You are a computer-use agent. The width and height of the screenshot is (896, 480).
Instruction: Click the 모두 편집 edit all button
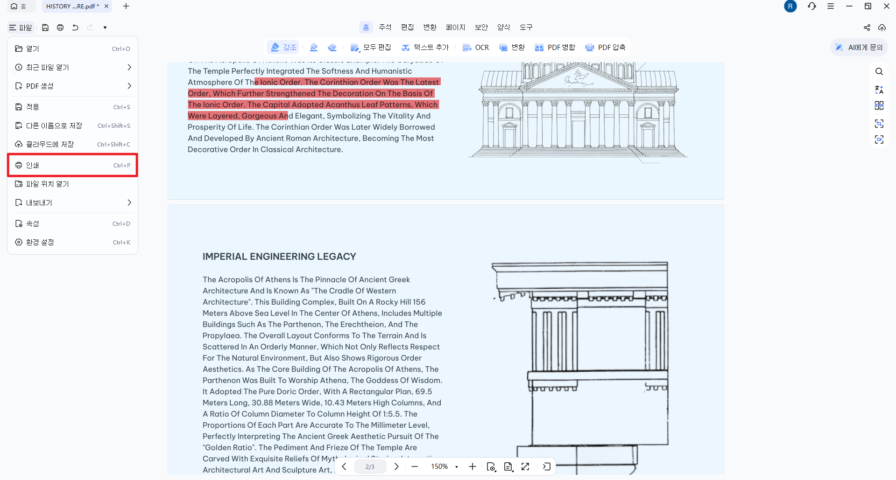pyautogui.click(x=371, y=47)
